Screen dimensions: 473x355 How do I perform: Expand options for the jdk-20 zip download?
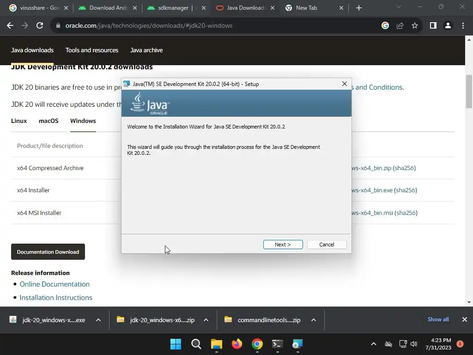[206, 320]
